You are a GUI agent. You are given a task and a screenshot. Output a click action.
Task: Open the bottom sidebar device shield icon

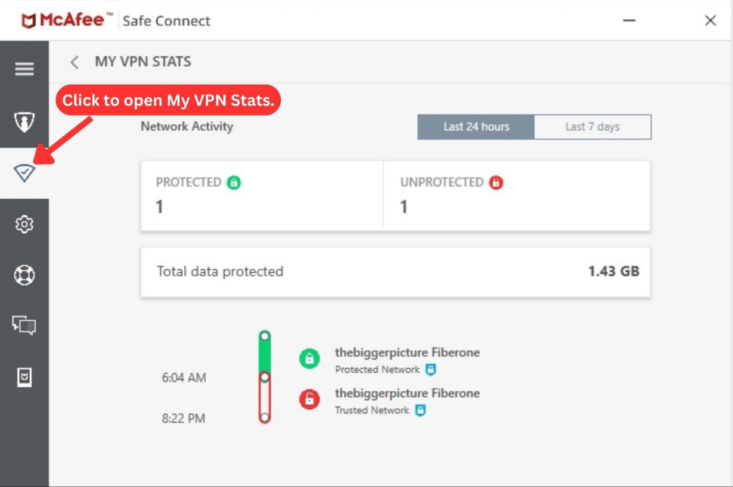pyautogui.click(x=24, y=377)
